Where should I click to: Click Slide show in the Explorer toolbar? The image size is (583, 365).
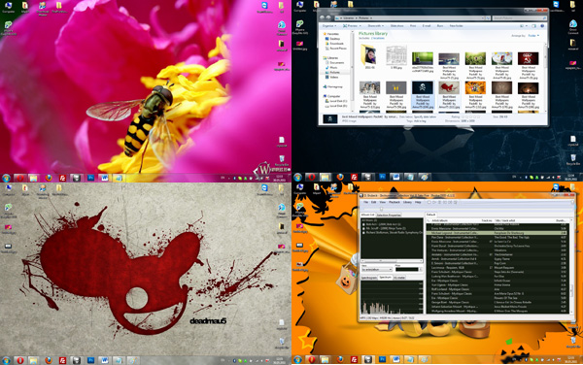(x=397, y=26)
